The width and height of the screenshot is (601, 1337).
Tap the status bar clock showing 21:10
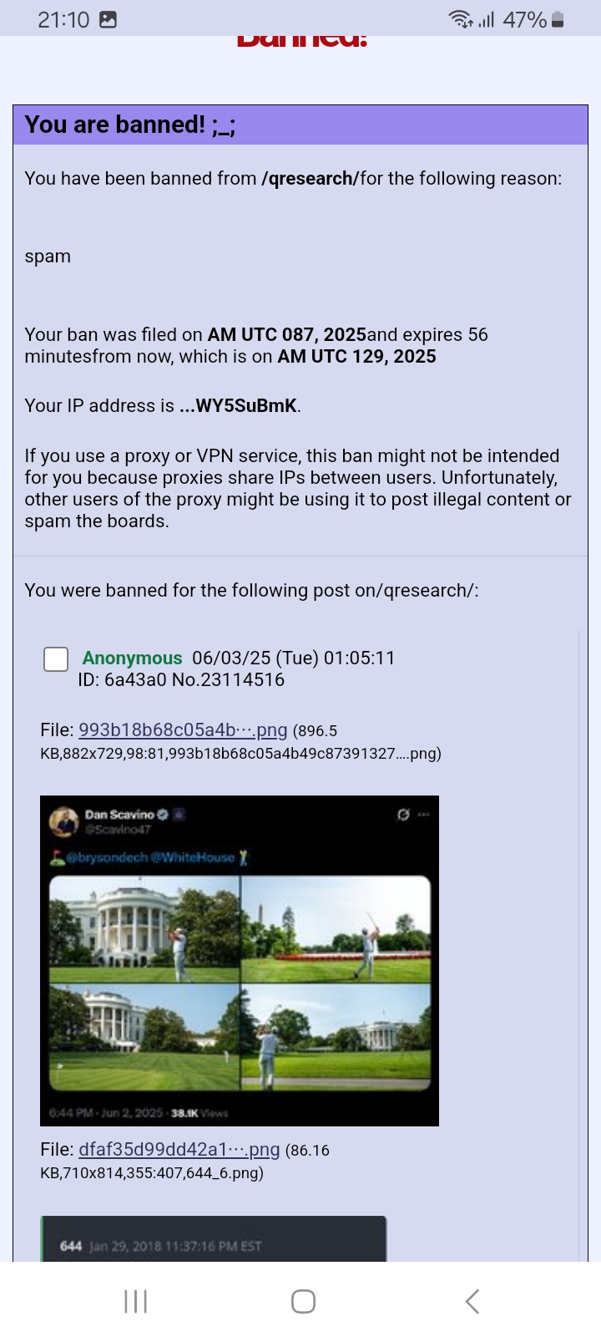pyautogui.click(x=63, y=20)
